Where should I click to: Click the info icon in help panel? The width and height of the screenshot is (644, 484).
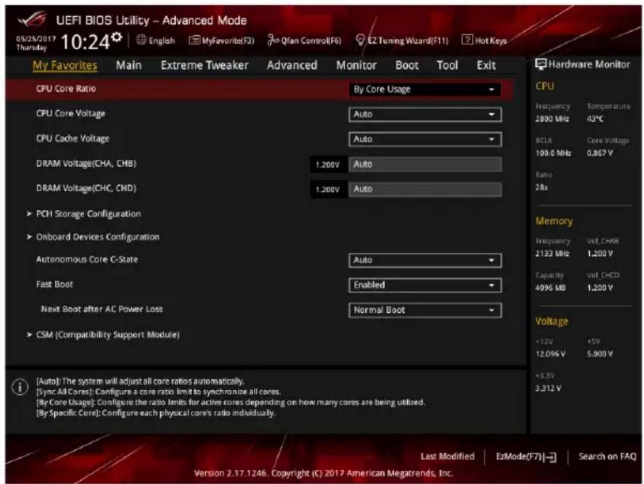click(20, 386)
